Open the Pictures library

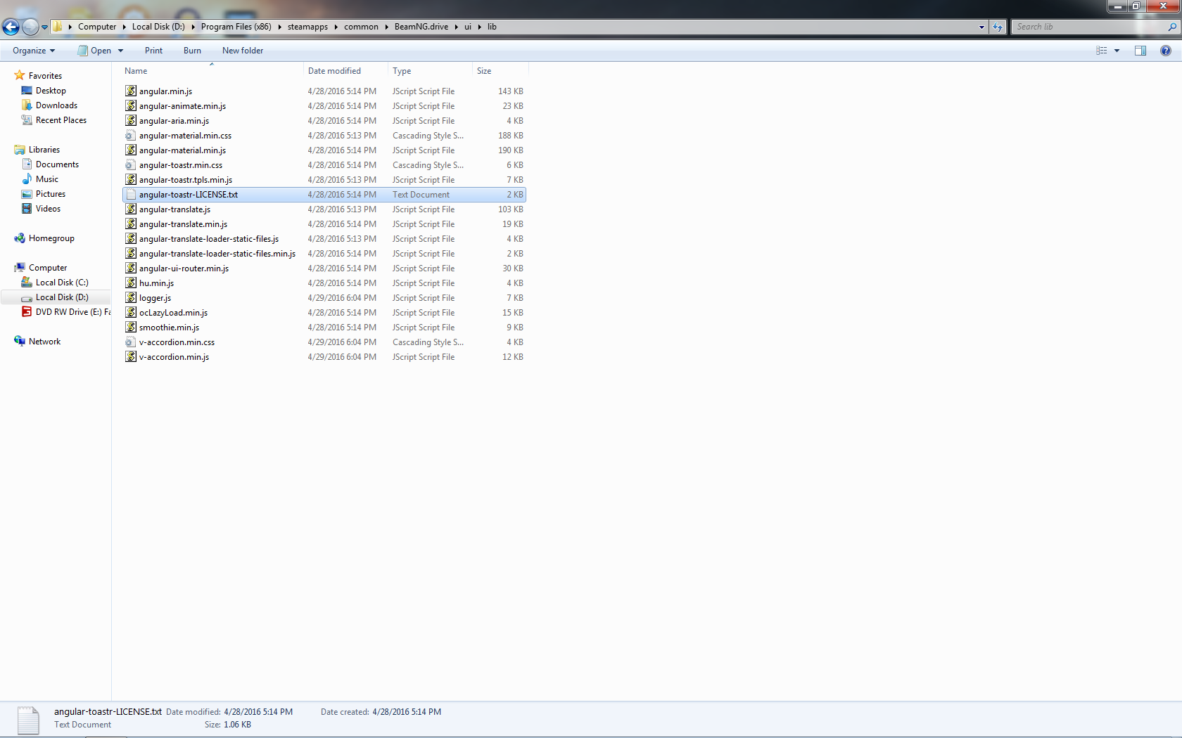tap(51, 194)
